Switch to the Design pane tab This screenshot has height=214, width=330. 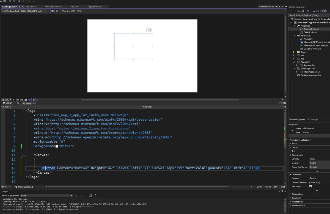[7, 103]
